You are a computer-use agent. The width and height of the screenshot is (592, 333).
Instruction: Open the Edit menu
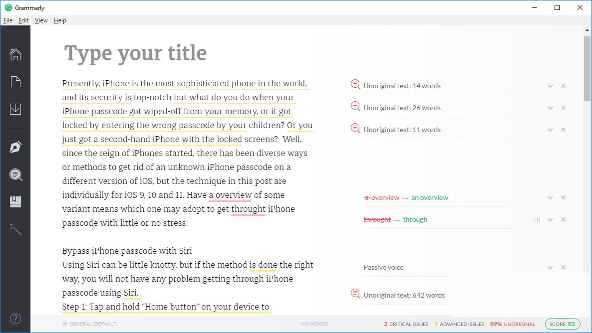click(x=23, y=20)
